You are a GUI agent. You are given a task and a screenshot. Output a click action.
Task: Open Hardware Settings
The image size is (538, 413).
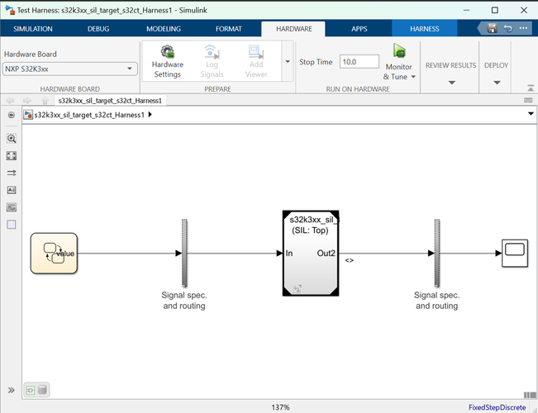click(x=168, y=61)
